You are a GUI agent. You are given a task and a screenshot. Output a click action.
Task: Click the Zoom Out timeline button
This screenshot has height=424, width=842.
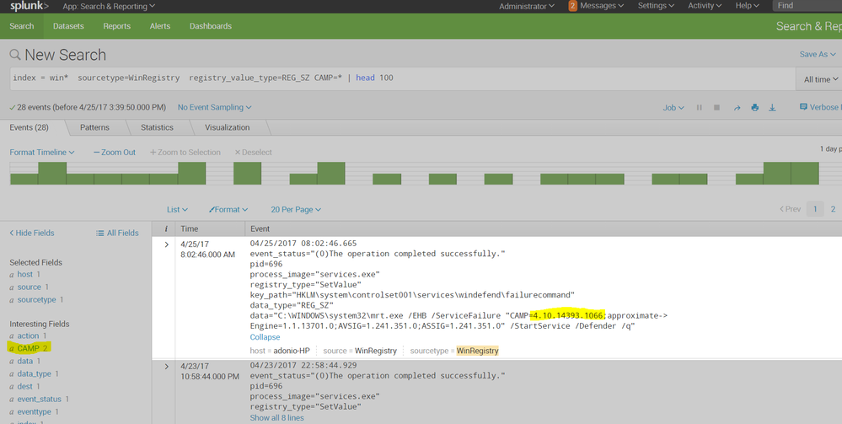point(115,152)
